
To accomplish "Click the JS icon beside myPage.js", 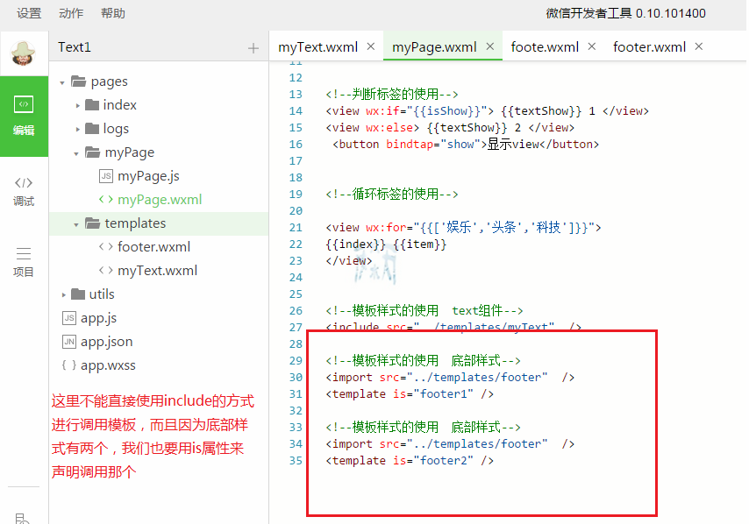I will click(x=106, y=176).
